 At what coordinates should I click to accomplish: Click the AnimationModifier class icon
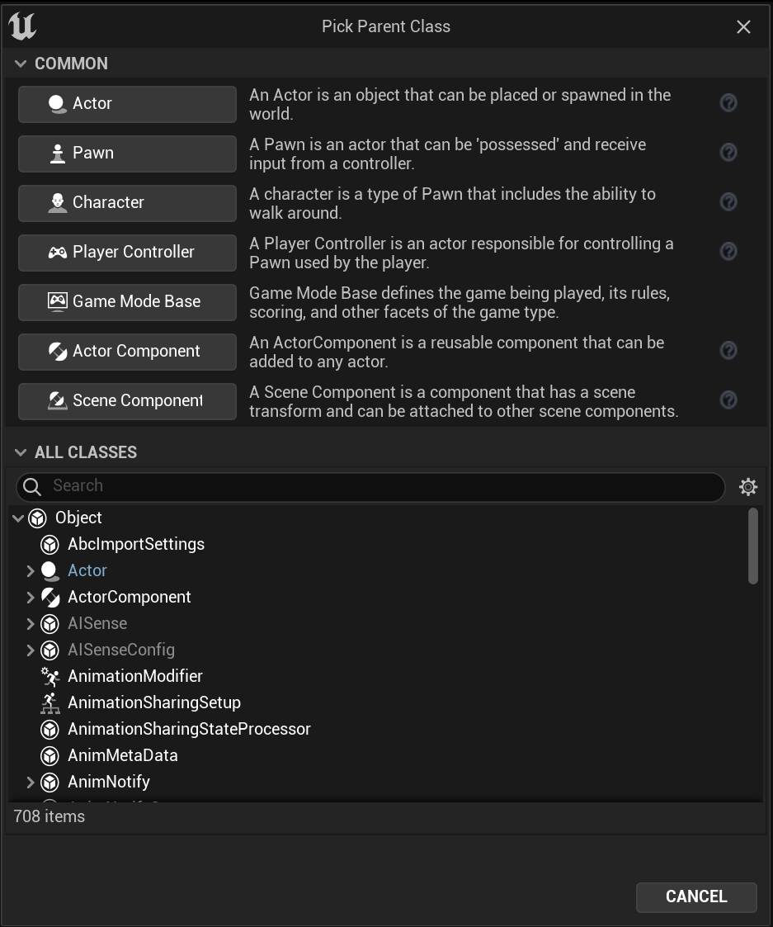tap(50, 677)
